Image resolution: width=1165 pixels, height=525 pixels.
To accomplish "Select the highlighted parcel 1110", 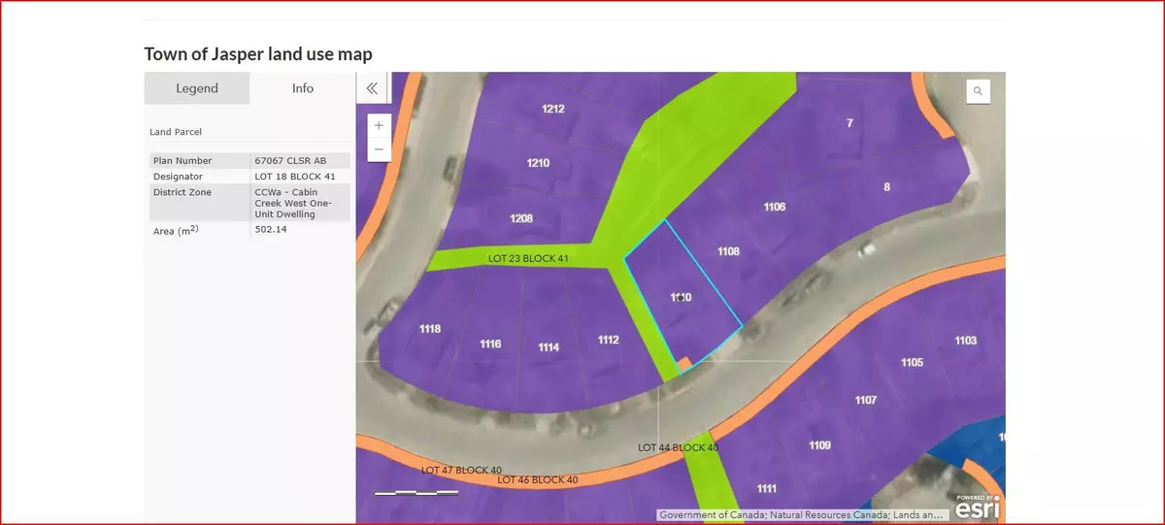I will tap(682, 297).
